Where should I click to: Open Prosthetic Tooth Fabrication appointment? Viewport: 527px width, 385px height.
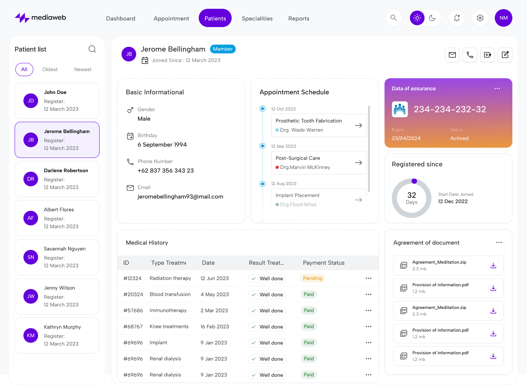(x=319, y=125)
